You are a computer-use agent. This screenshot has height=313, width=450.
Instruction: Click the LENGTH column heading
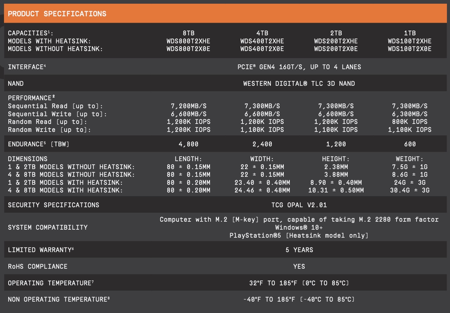click(188, 159)
